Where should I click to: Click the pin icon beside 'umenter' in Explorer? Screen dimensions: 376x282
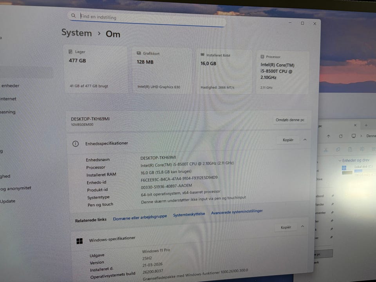point(332,212)
